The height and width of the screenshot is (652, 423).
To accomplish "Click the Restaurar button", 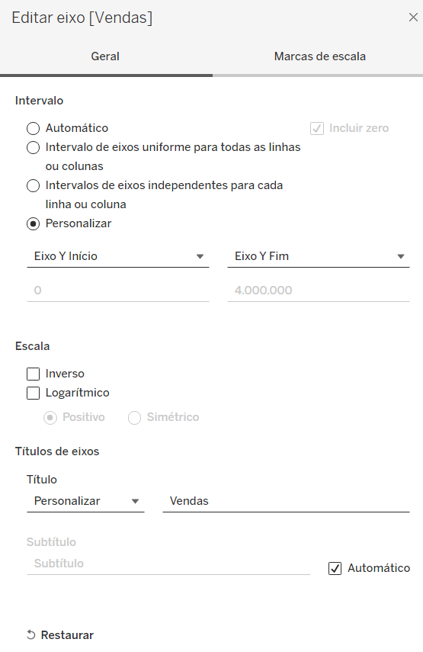I will pos(61,635).
